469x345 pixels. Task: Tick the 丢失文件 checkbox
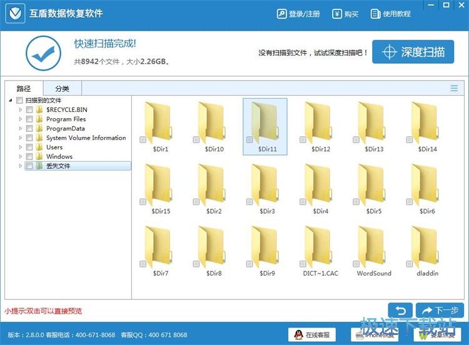point(29,166)
